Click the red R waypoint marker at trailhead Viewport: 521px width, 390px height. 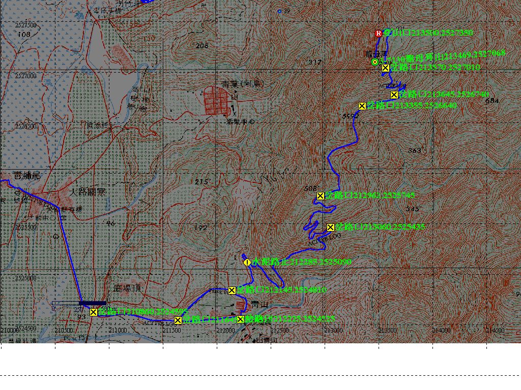[378, 33]
